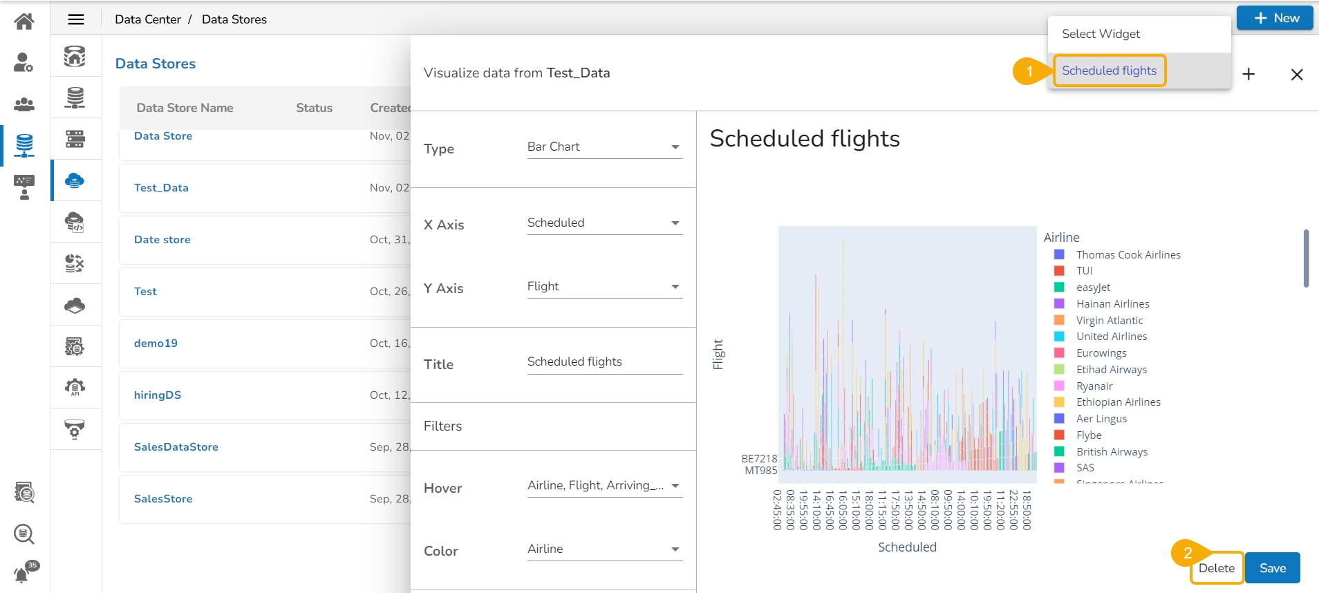Screen dimensions: 1319x593
Task: Close the visualize data panel
Action: coord(1297,75)
